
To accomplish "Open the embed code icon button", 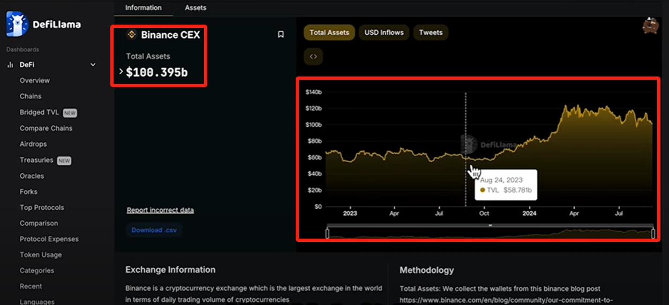I will click(313, 56).
